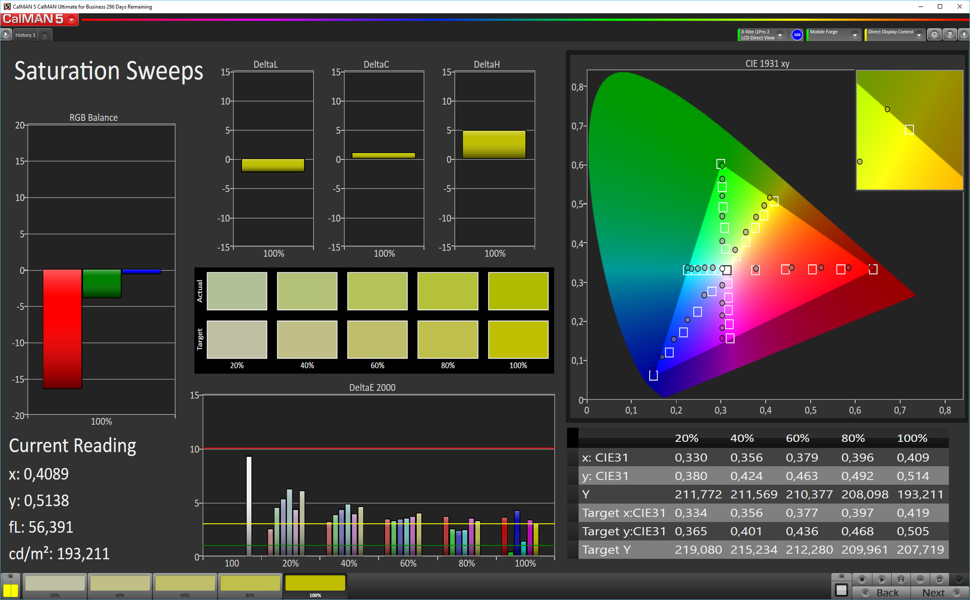This screenshot has height=600, width=970.
Task: Click the Back button
Action: click(x=882, y=593)
